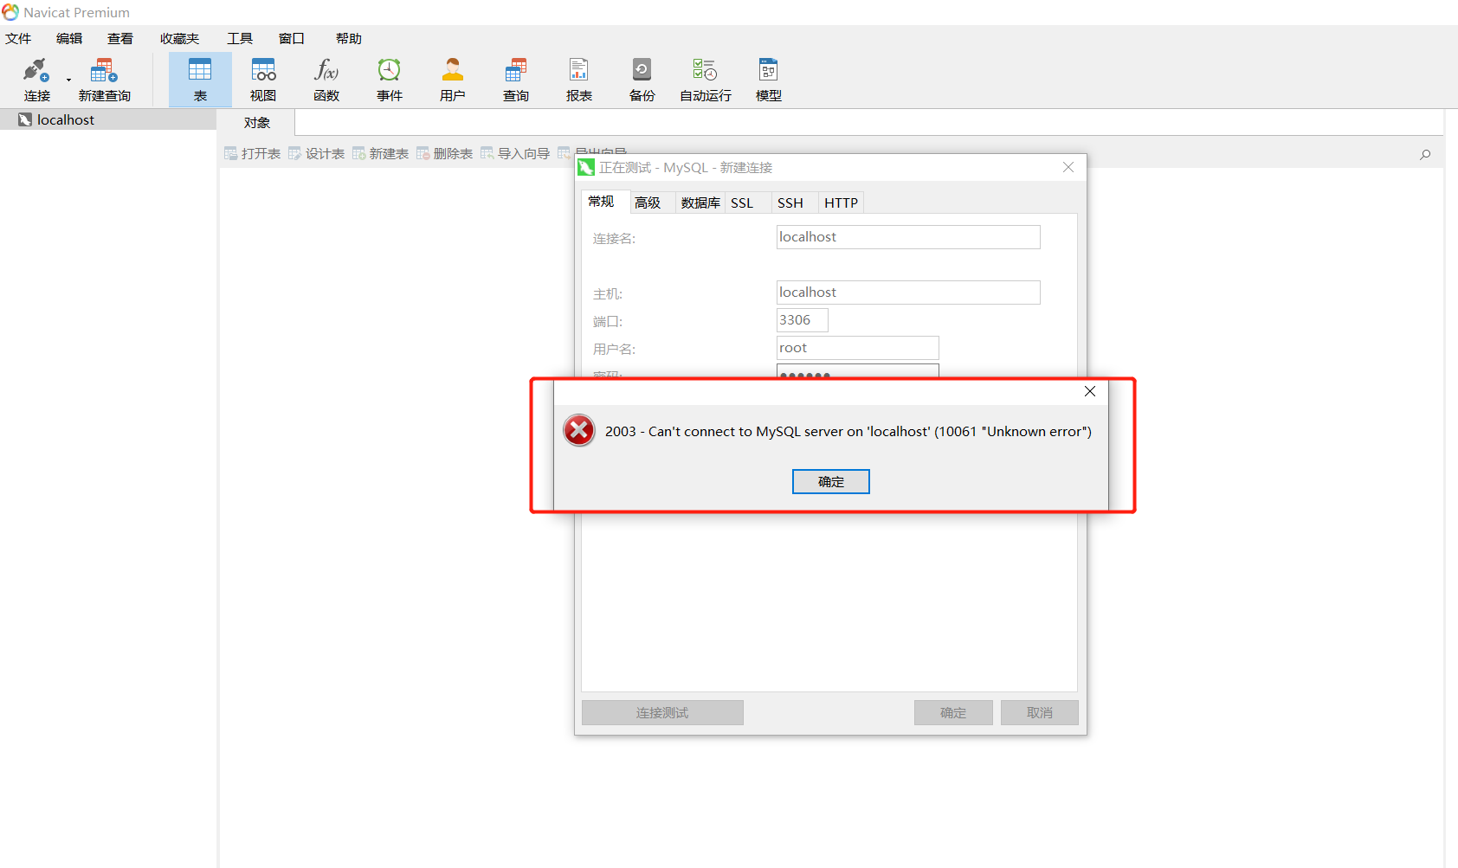Open the 窗口 window menu
Image resolution: width=1458 pixels, height=868 pixels.
click(x=292, y=38)
